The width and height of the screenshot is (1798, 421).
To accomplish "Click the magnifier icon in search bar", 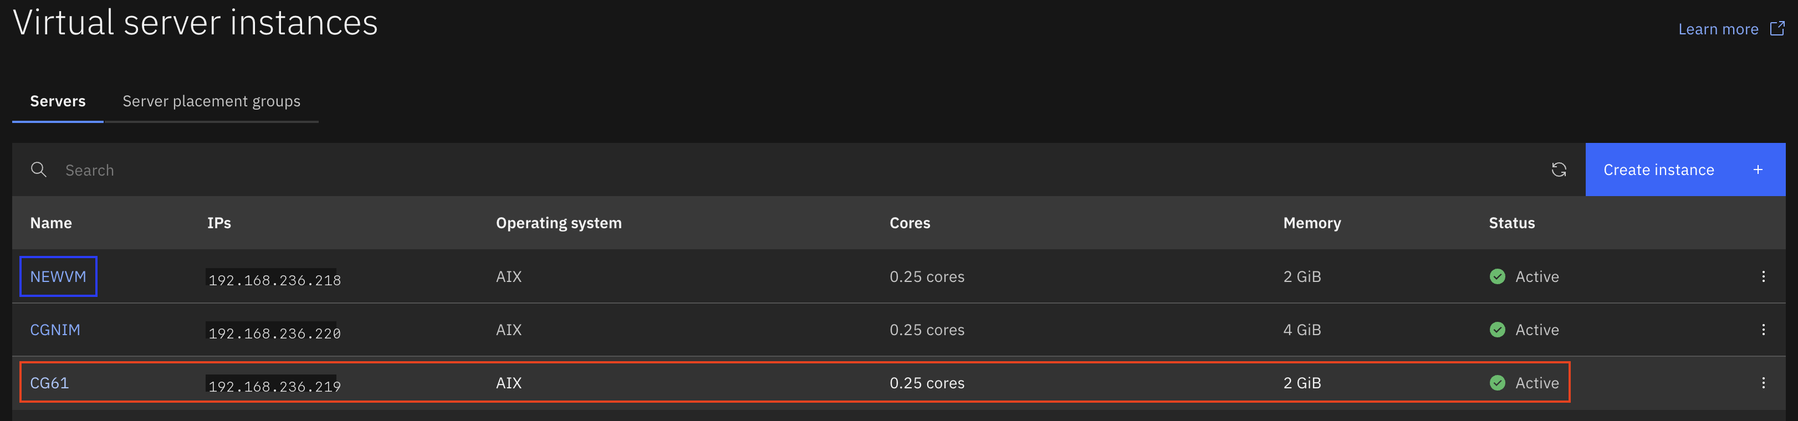I will click(38, 170).
